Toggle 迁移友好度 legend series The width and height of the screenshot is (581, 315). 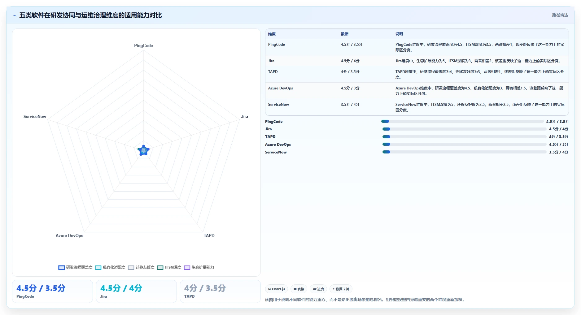[x=141, y=267]
